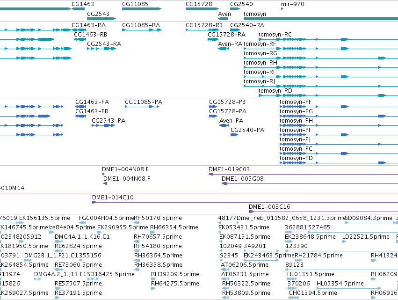The height and width of the screenshot is (300, 398).
Task: Click EST SD09084.3prime
Action: click(369, 219)
